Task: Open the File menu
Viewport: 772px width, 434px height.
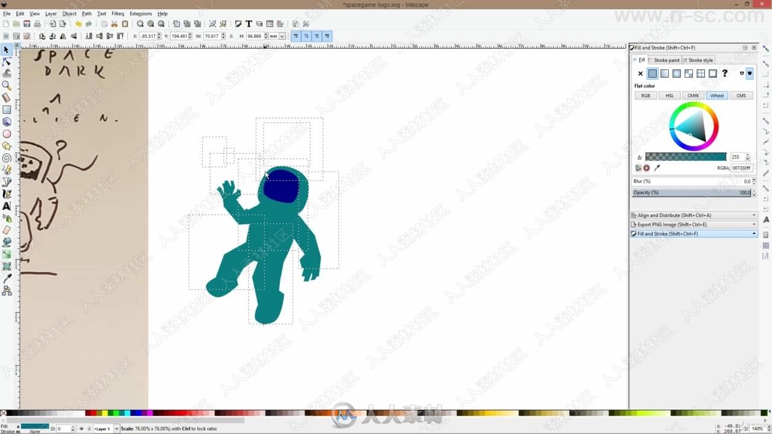Action: [7, 13]
